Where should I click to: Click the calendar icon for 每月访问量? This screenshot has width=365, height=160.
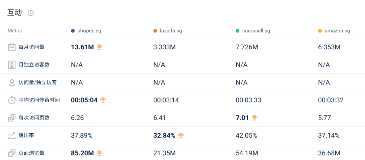pyautogui.click(x=12, y=47)
